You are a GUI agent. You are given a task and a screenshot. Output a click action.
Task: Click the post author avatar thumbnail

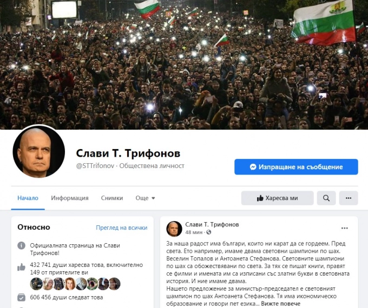click(174, 229)
